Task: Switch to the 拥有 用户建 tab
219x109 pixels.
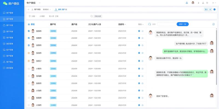Action: click(61, 10)
